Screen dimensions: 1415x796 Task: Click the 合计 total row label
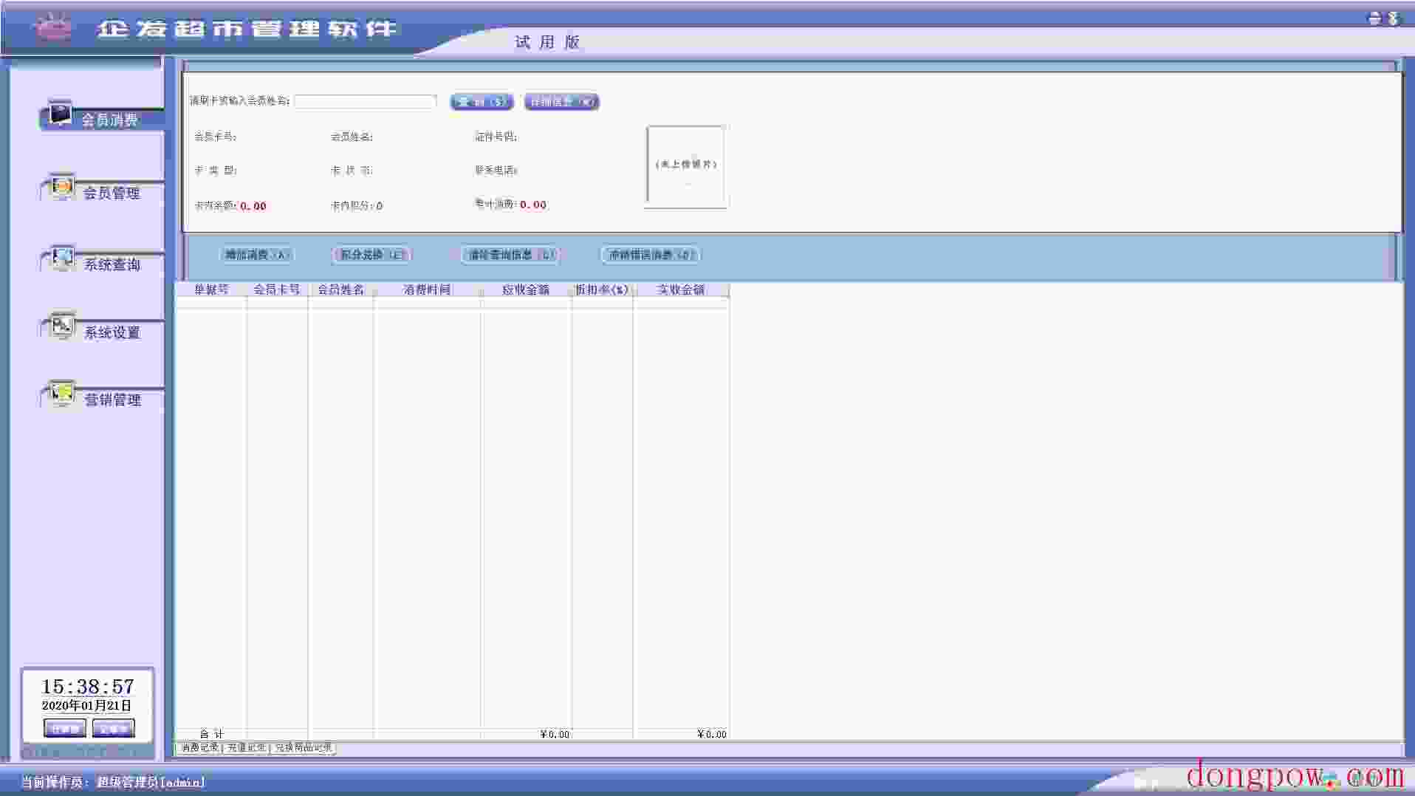[x=211, y=734]
